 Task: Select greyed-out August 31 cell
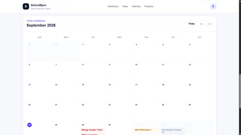point(66,51)
